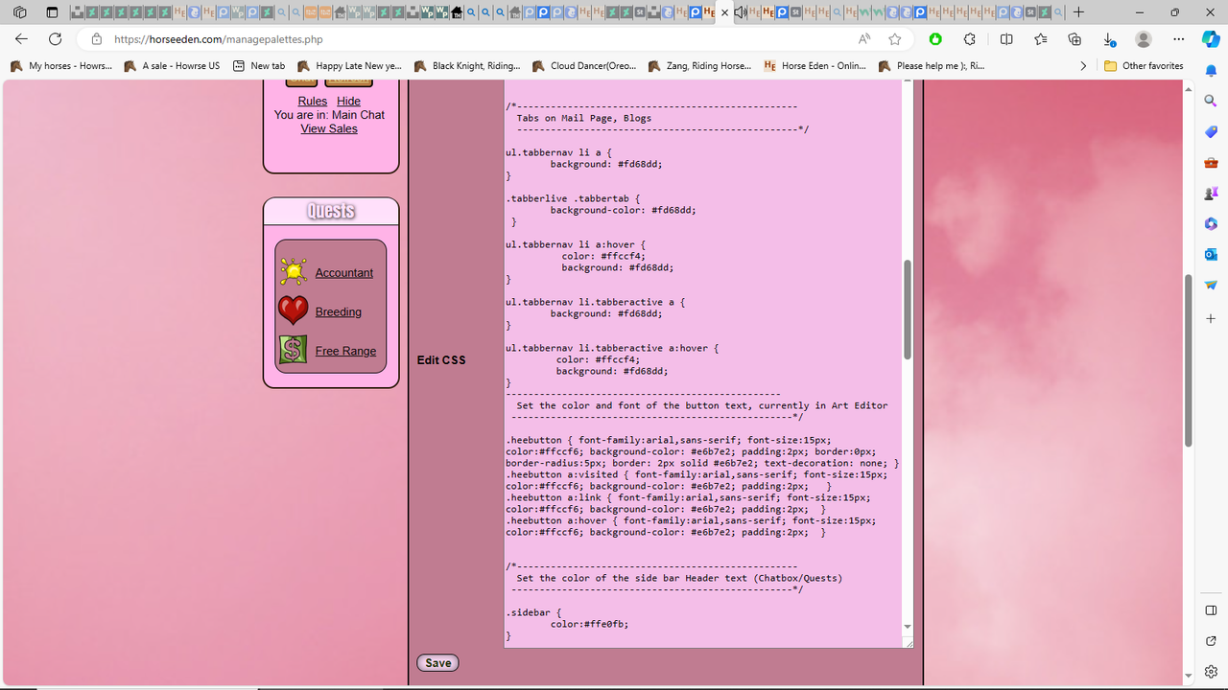Click the Free Range dollar-sign icon
This screenshot has height=690, width=1228.
coord(293,350)
